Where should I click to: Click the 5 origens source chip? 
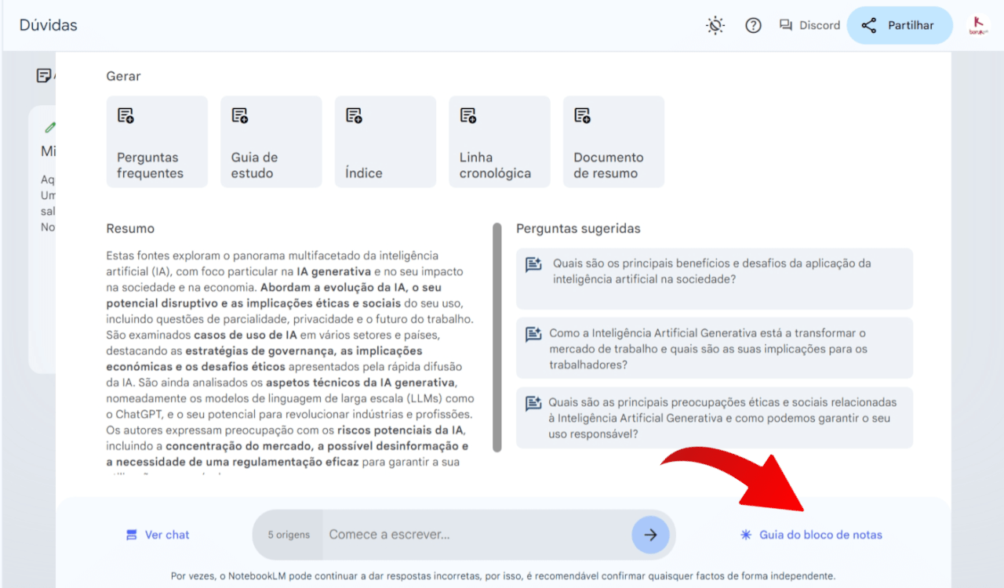pyautogui.click(x=289, y=535)
